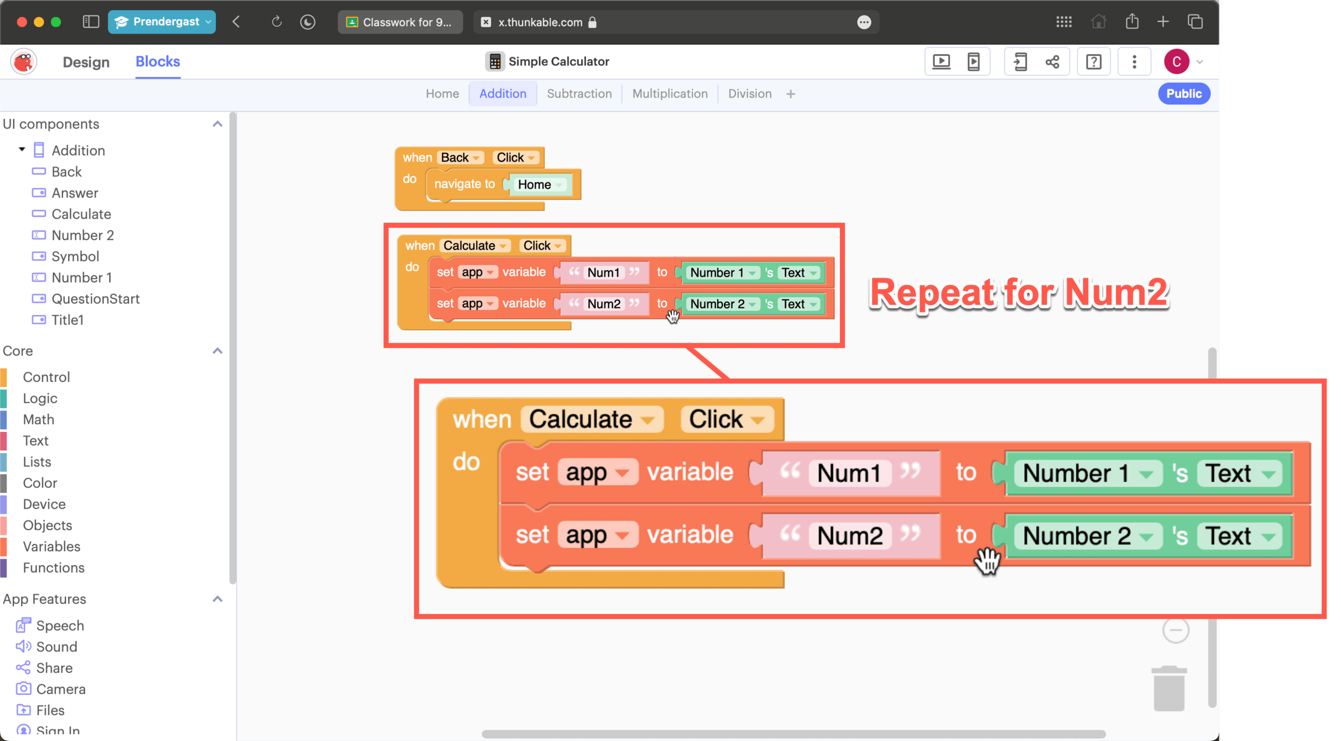Click the Public project status badge

1183,94
